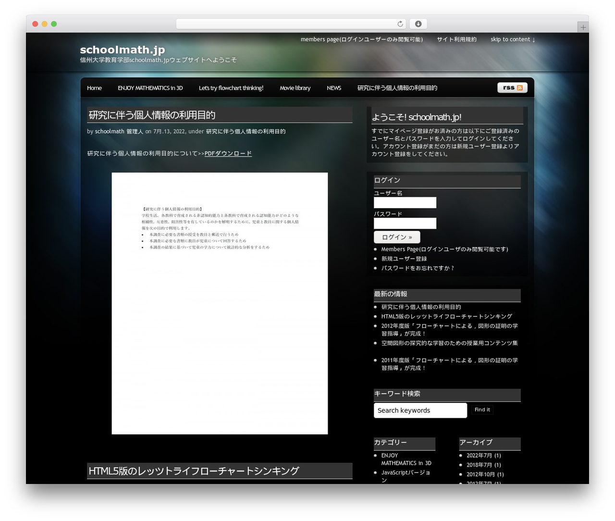Click the ログイン » button
Screen dimensions: 615x521
point(397,237)
